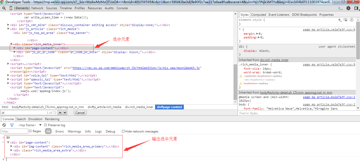This screenshot has height=163, width=360.
Task: Switch drawer to Search tab
Action: 21,119
